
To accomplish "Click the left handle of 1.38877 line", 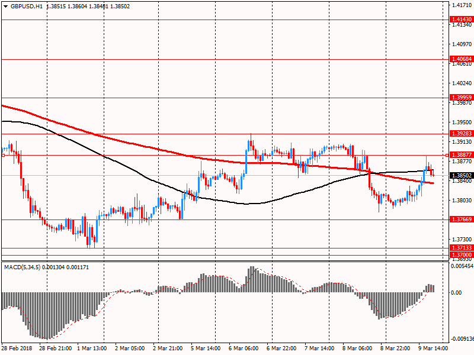I will click(x=4, y=155).
